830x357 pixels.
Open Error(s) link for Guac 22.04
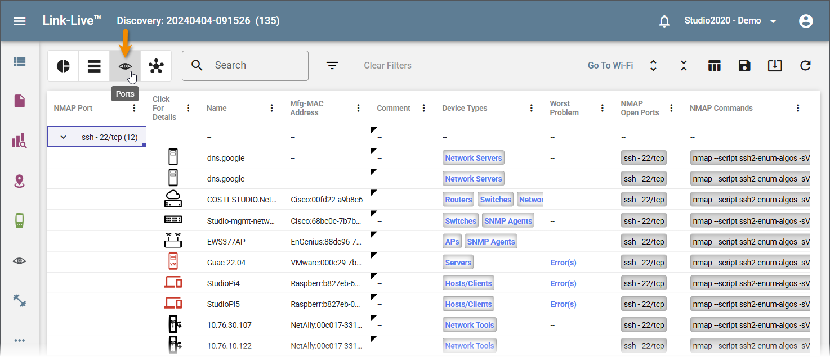pyautogui.click(x=563, y=263)
